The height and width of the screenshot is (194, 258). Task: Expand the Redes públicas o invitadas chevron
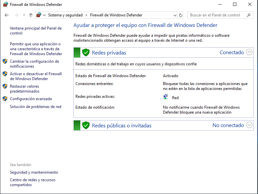click(249, 125)
